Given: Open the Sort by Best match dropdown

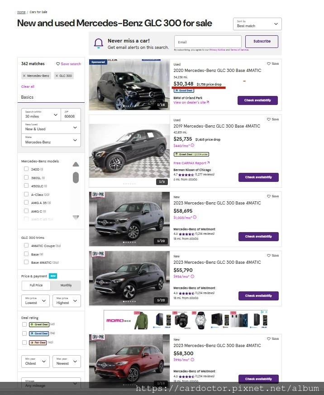Looking at the screenshot, I should [257, 24].
